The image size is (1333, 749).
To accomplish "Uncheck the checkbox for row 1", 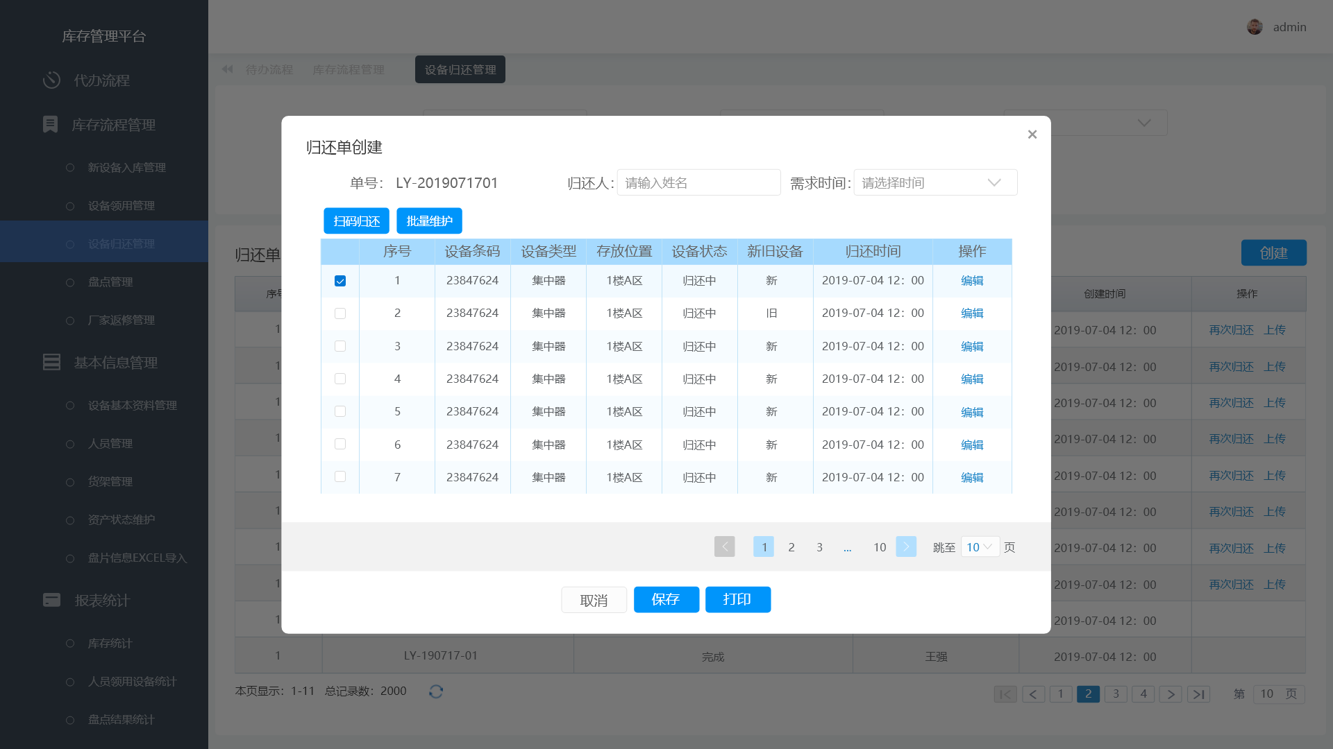I will tap(340, 281).
